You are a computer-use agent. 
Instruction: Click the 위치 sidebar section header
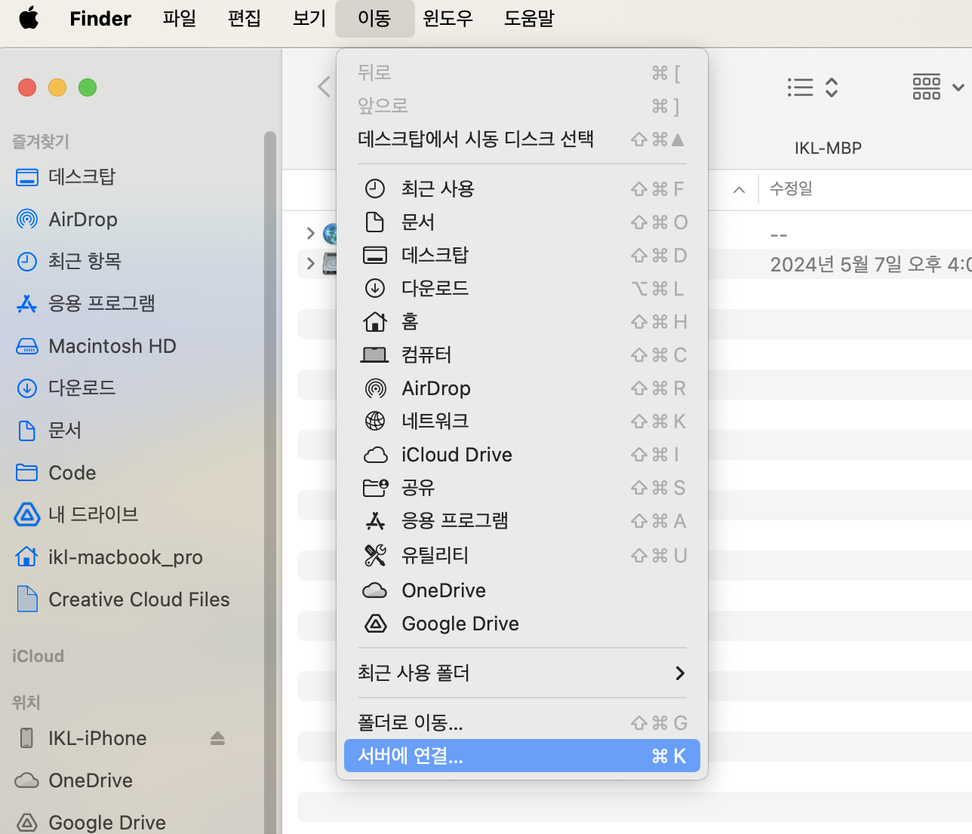click(x=26, y=702)
